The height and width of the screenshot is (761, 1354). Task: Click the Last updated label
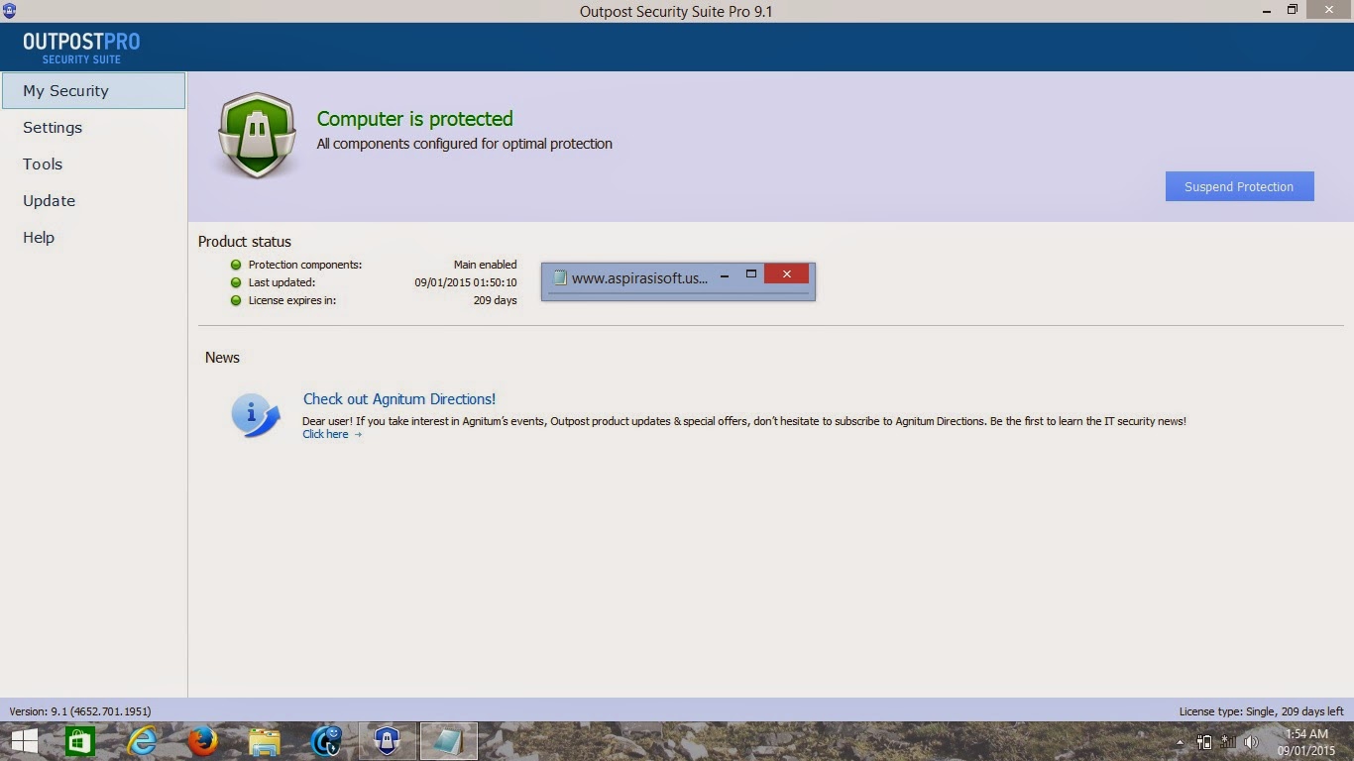pyautogui.click(x=282, y=282)
